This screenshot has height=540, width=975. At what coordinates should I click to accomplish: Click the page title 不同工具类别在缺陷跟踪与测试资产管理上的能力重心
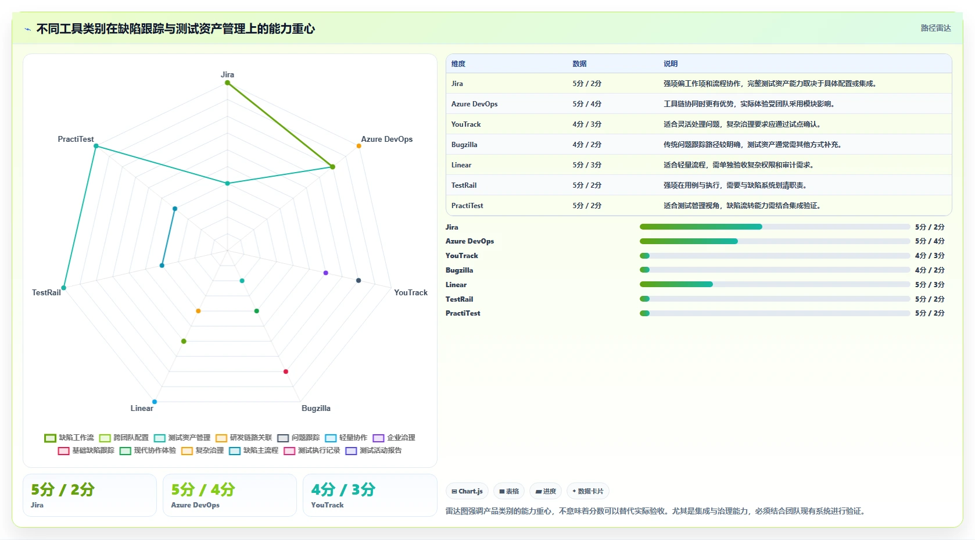click(175, 29)
